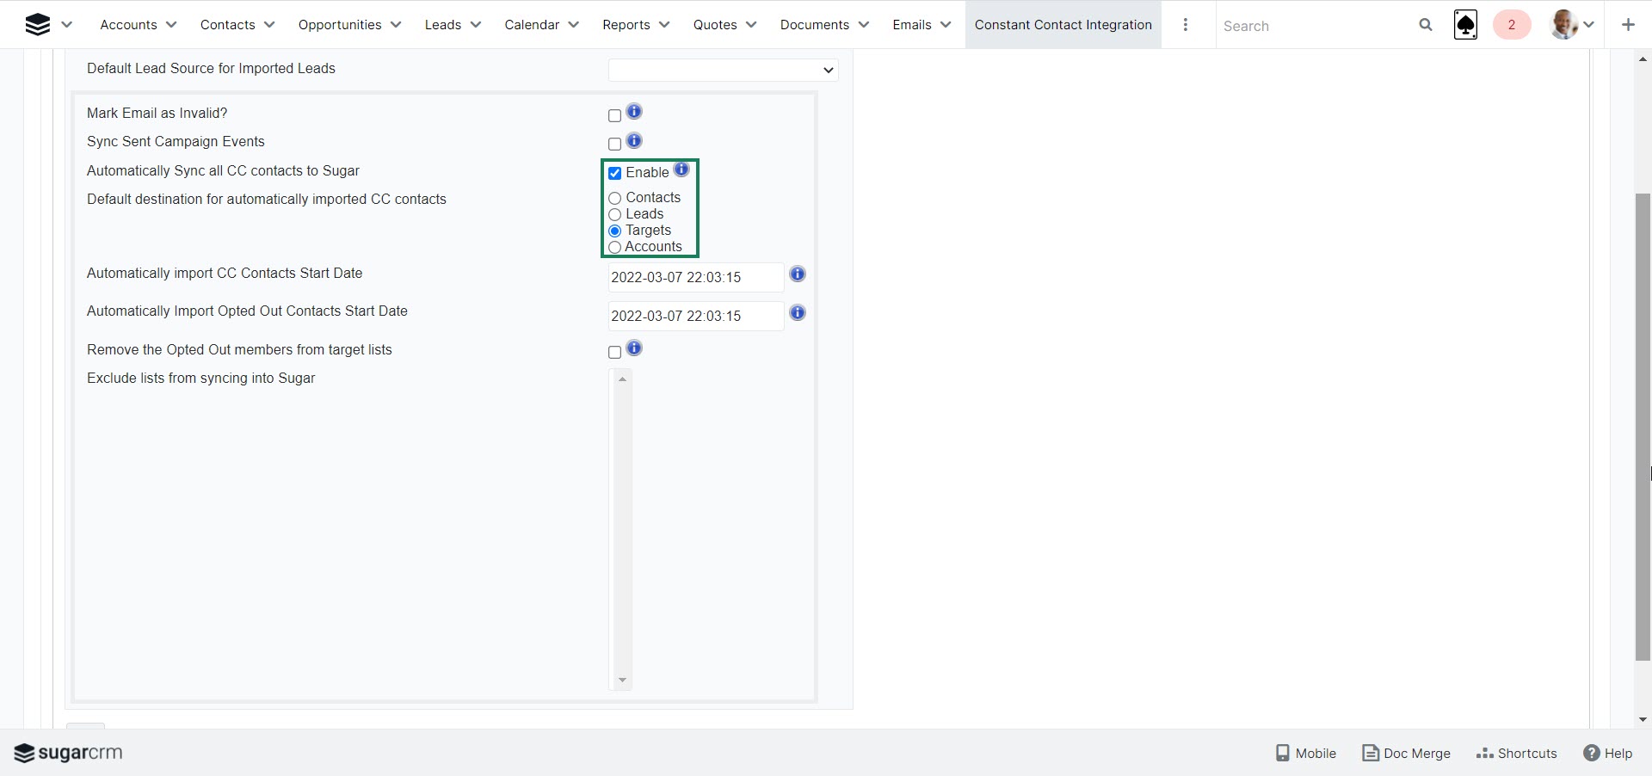Open the SugarCRM cube logo menu

38,25
